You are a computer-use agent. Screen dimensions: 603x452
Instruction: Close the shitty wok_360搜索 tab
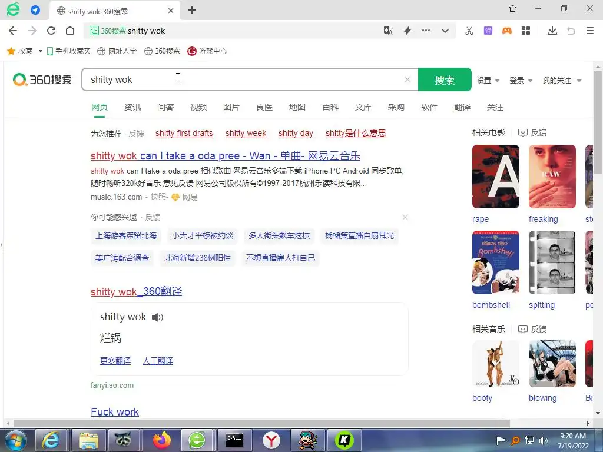pyautogui.click(x=171, y=11)
